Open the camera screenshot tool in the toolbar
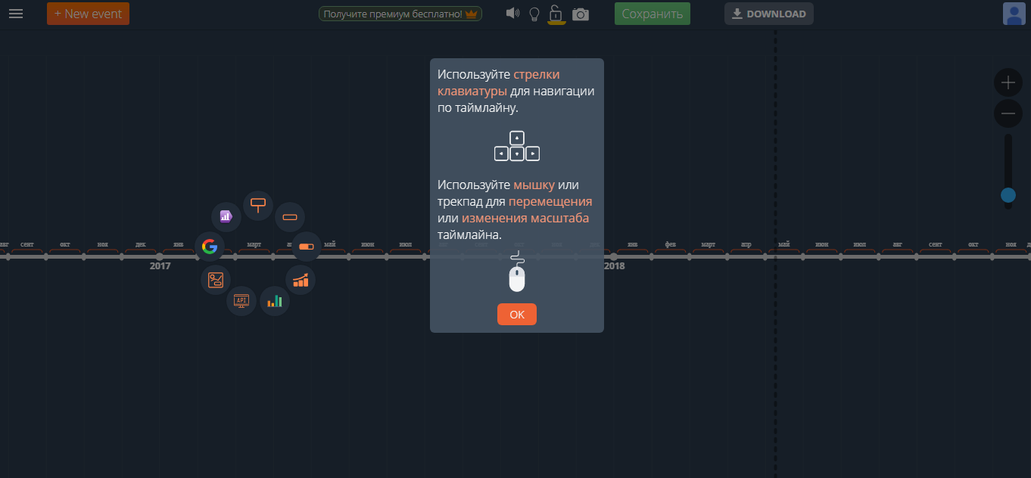Screen dimensions: 1031x478 point(581,14)
